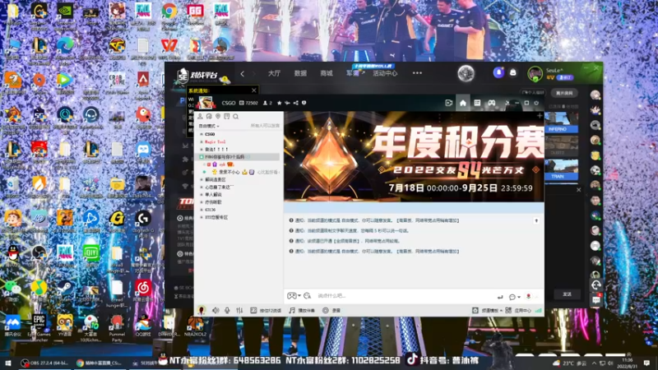Viewport: 658px width, 370px height.
Task: Select the highlighted FPL channel row
Action: pos(238,157)
